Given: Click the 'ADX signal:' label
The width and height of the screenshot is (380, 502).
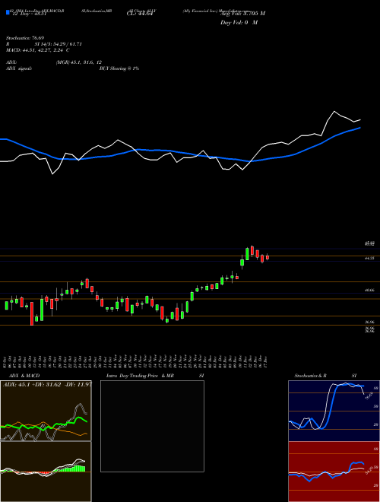Looking at the screenshot, I should coord(19,68).
